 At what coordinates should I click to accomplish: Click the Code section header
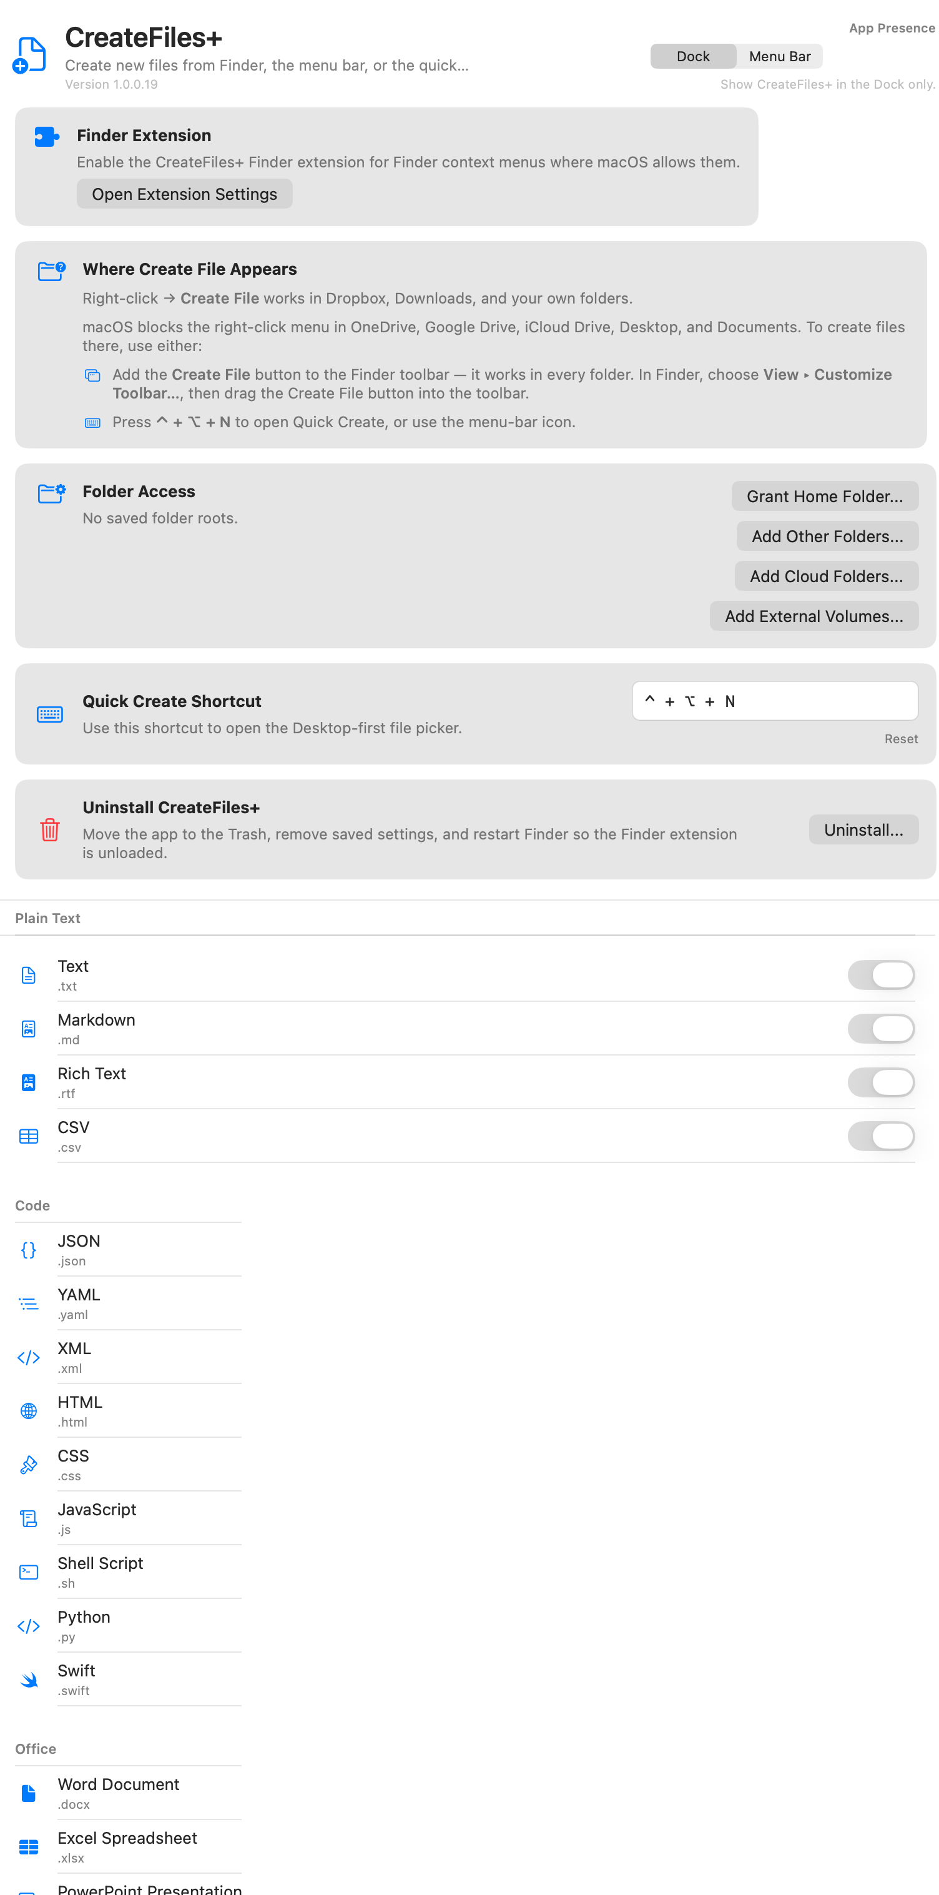click(32, 1205)
